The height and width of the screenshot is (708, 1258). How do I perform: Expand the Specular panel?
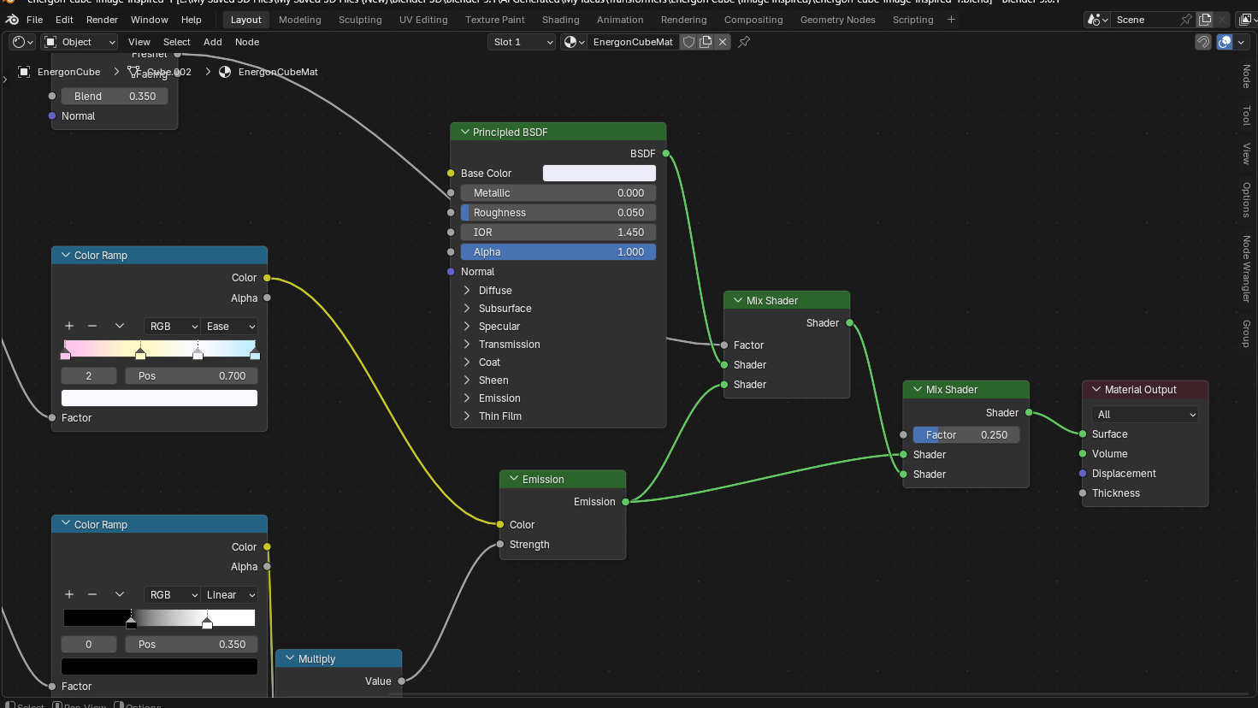tap(467, 327)
